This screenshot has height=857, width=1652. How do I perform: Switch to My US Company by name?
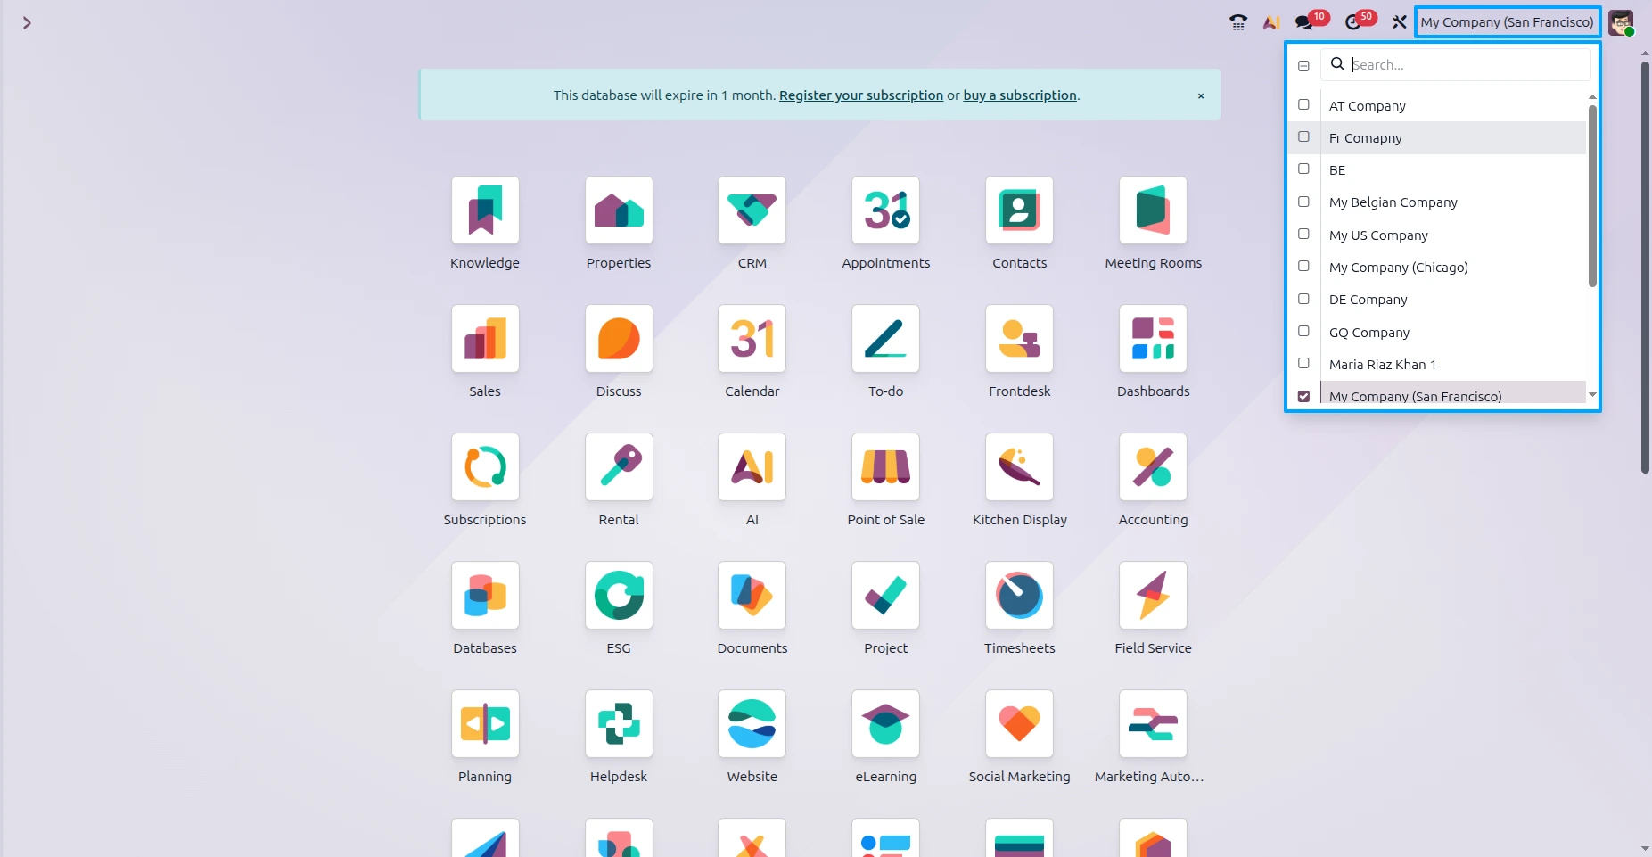point(1378,235)
